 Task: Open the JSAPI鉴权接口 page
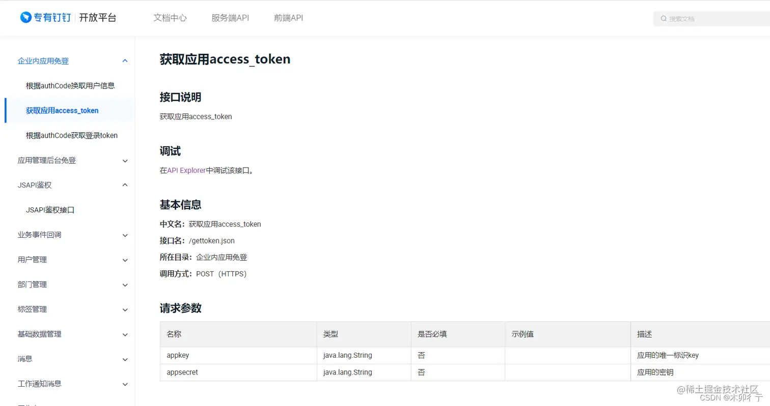point(50,210)
